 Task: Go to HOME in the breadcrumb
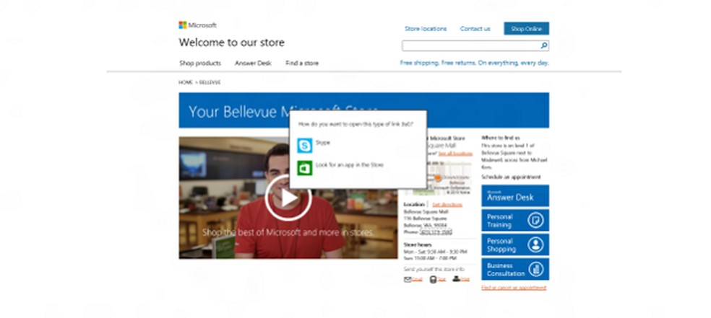(x=186, y=82)
